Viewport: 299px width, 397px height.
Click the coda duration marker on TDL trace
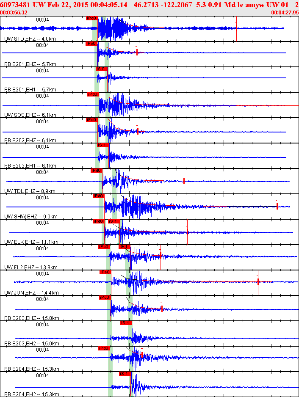point(184,181)
